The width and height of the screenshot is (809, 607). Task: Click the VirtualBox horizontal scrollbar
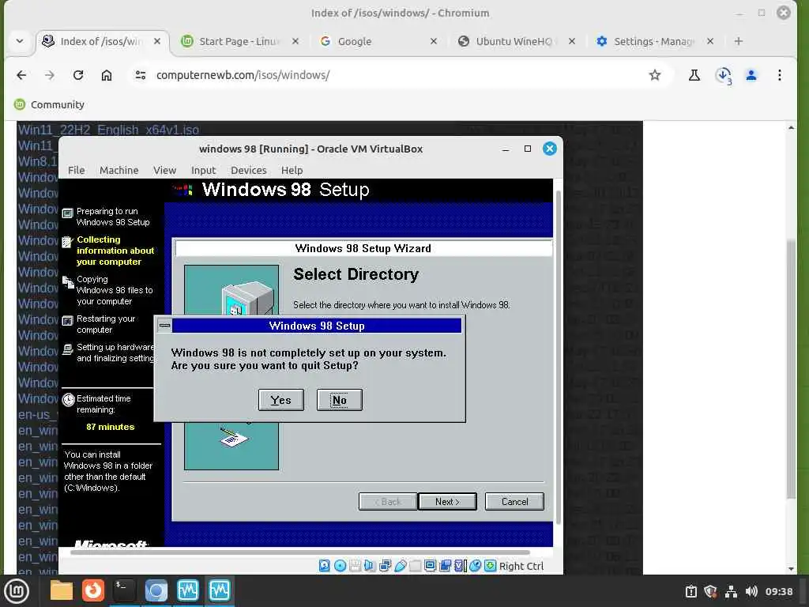click(x=299, y=552)
